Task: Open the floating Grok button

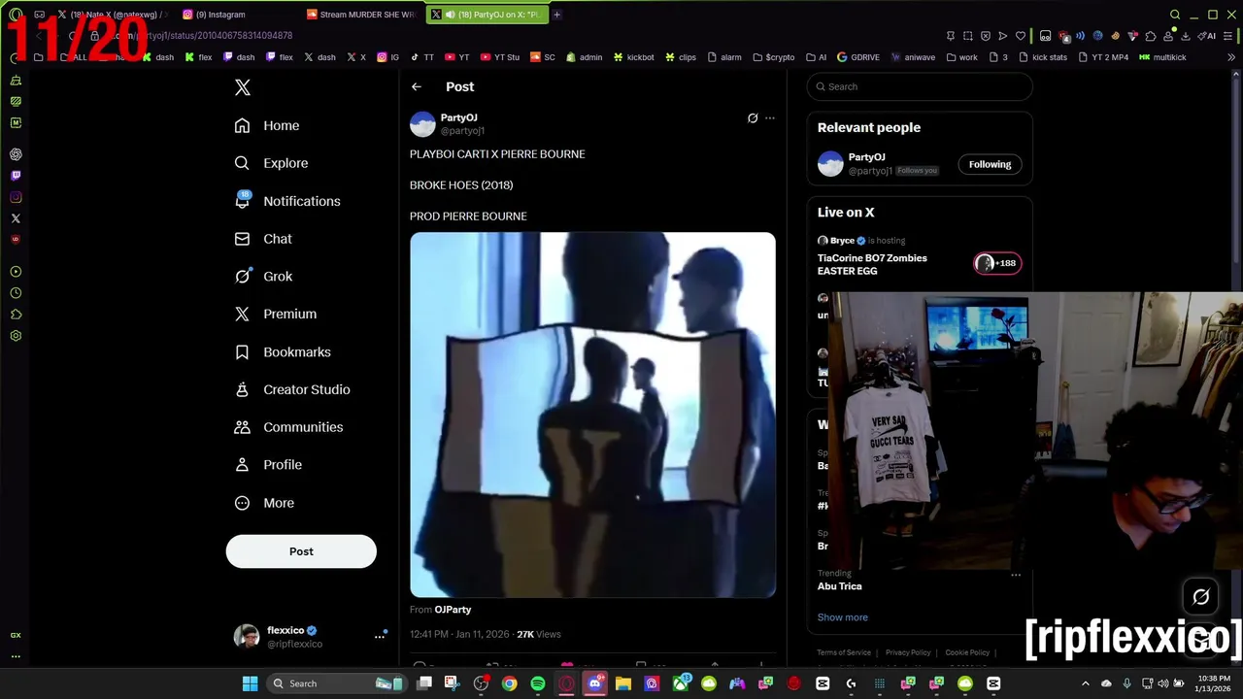Action: (1201, 597)
